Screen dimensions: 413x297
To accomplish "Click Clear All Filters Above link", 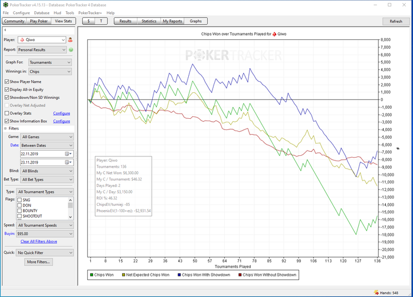I will click(39, 242).
